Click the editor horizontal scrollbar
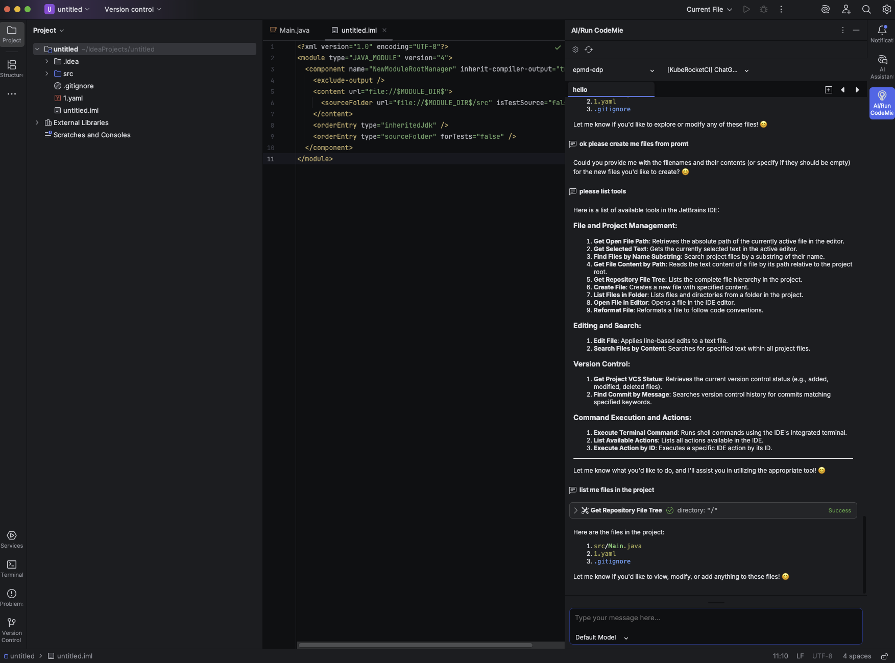 [x=415, y=645]
